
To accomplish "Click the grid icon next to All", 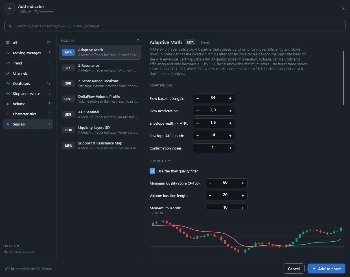I will tap(8, 43).
